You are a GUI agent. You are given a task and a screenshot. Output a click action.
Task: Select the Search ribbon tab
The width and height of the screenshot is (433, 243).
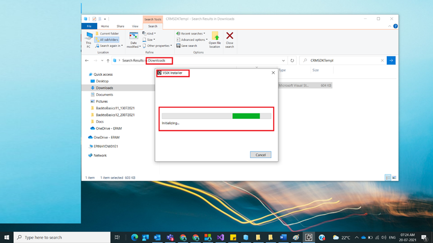[153, 26]
